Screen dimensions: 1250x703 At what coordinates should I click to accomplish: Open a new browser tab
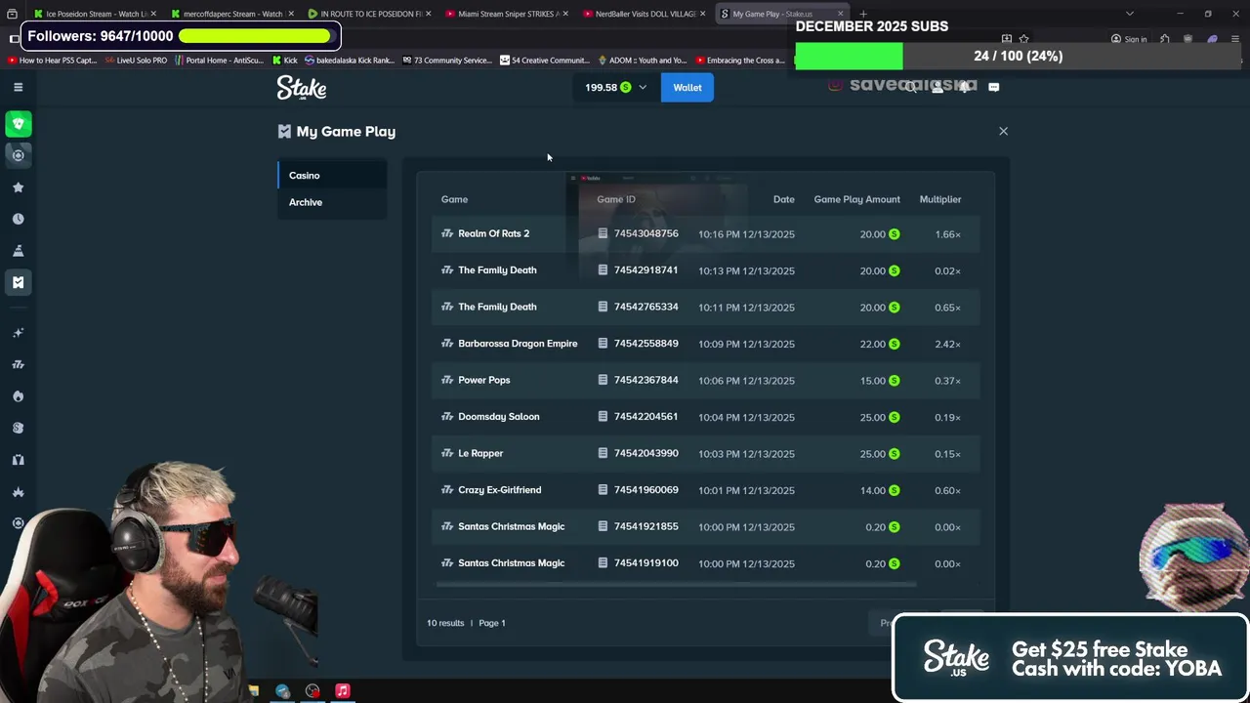click(x=863, y=14)
